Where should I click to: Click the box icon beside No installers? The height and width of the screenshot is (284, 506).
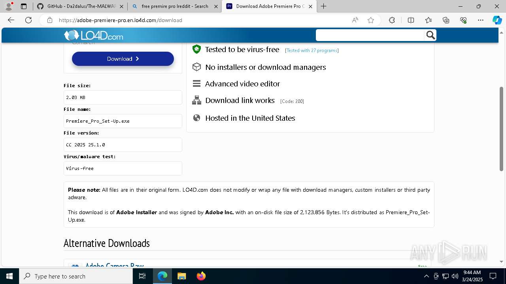point(196,67)
